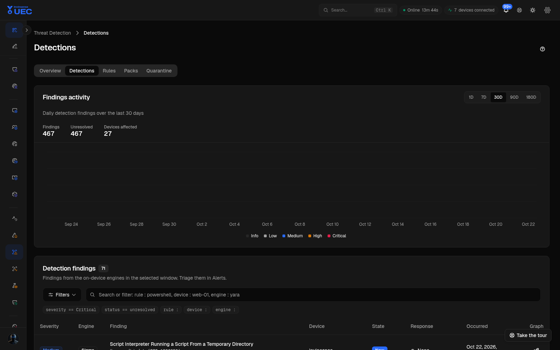Click the Threat Detection breadcrumb link

[52, 33]
